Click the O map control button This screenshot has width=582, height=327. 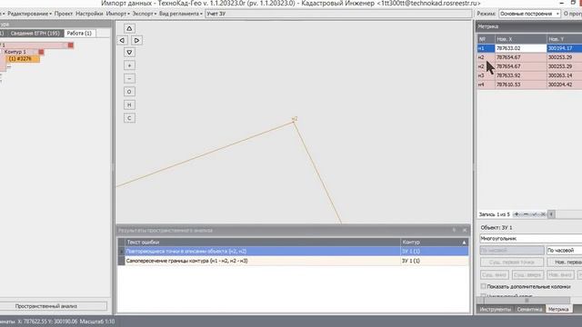(129, 92)
